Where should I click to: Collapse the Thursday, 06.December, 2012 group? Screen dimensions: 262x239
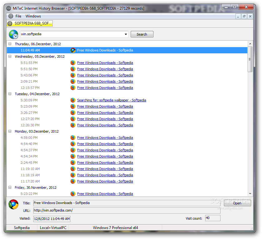(10, 44)
